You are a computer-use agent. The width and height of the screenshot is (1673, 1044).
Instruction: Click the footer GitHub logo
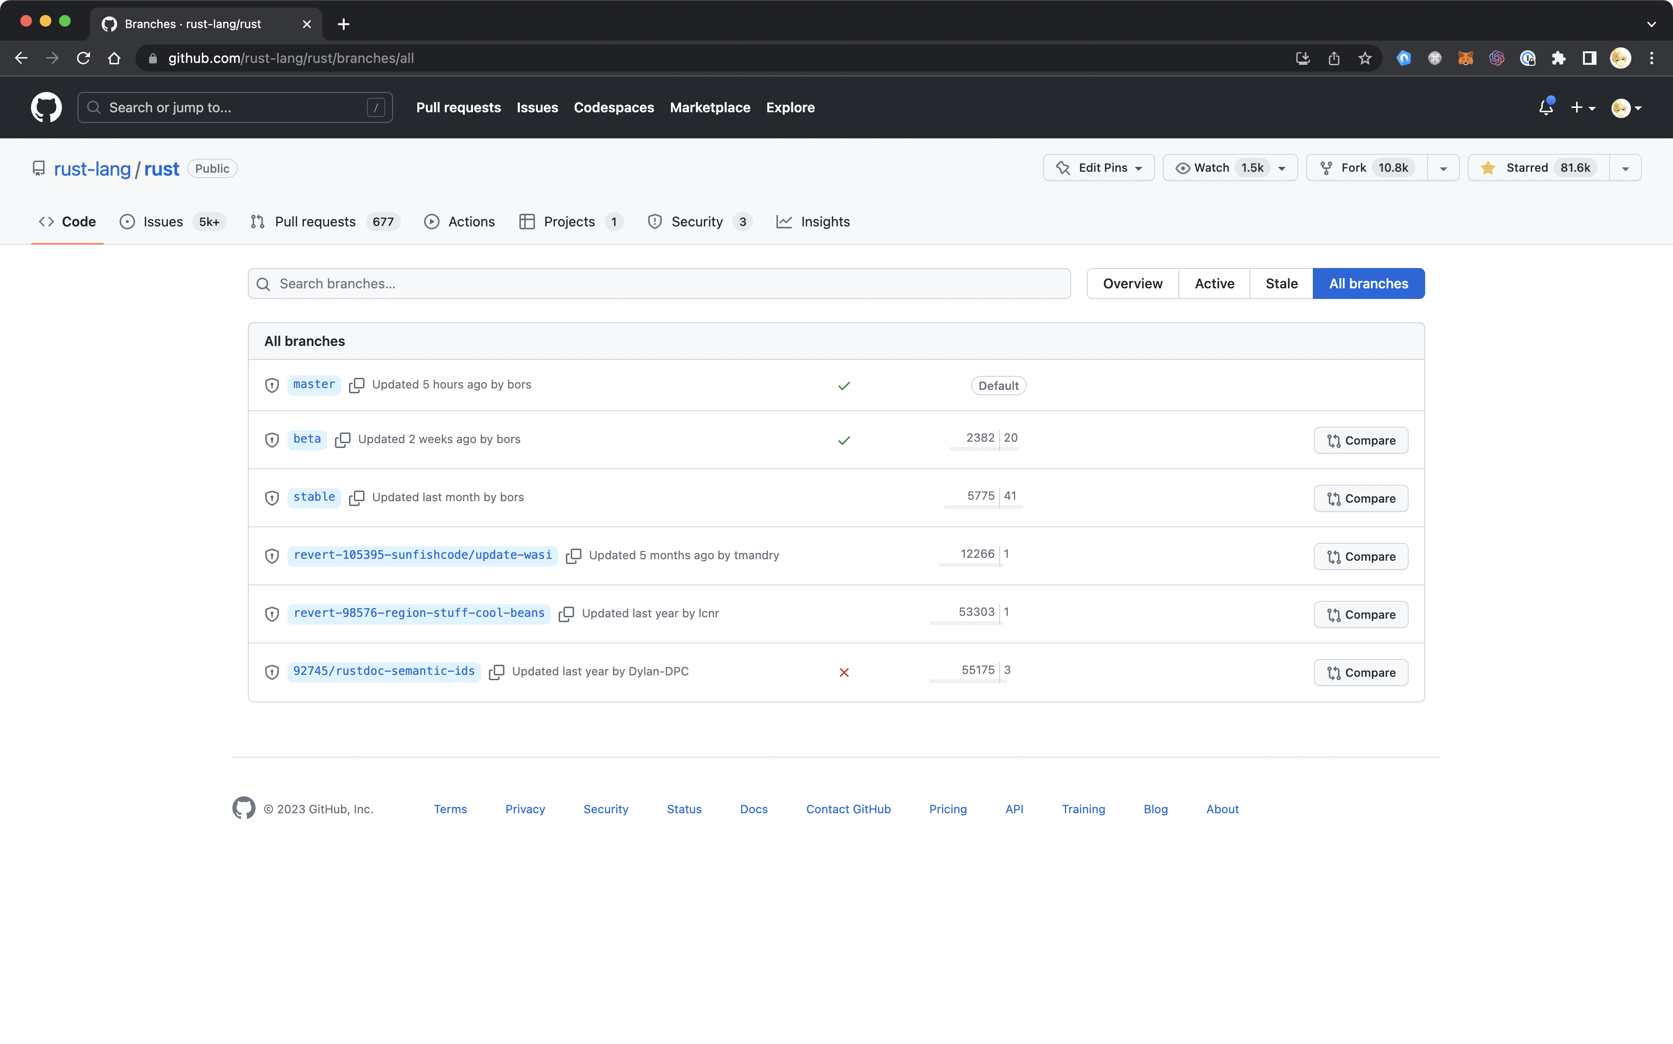click(244, 808)
